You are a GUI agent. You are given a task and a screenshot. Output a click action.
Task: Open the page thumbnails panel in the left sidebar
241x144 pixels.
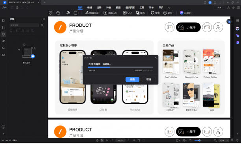click(4, 20)
